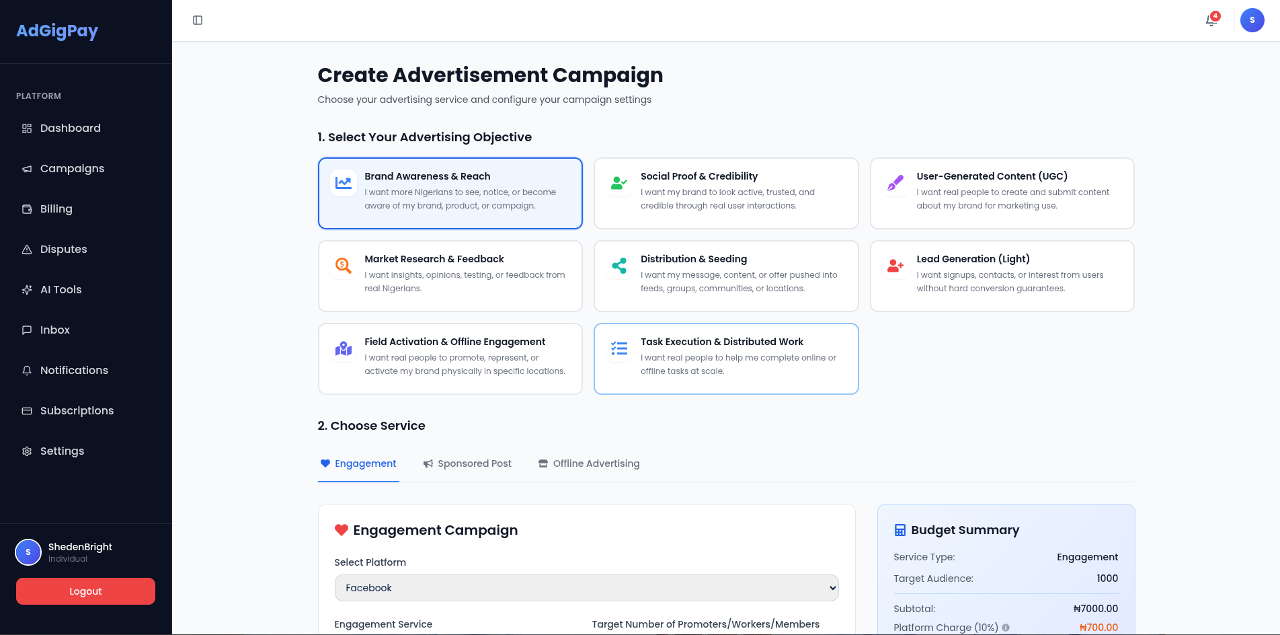The image size is (1280, 635).
Task: Click the Task Execution checklist icon
Action: 619,348
